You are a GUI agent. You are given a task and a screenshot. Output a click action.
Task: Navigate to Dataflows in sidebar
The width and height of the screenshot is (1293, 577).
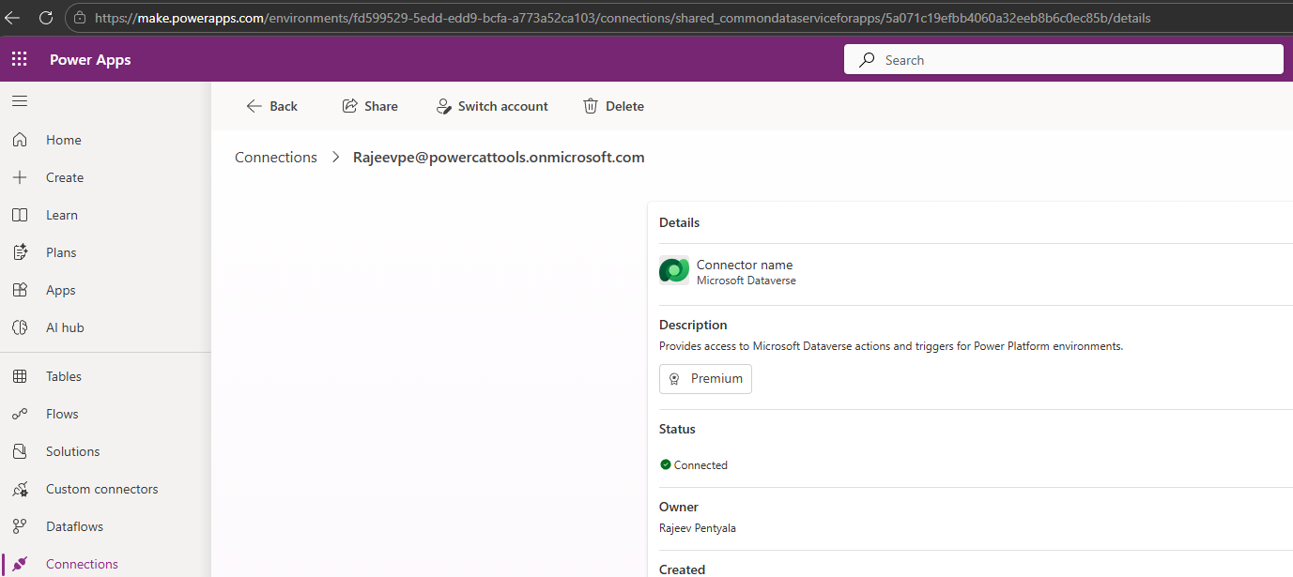tap(74, 526)
